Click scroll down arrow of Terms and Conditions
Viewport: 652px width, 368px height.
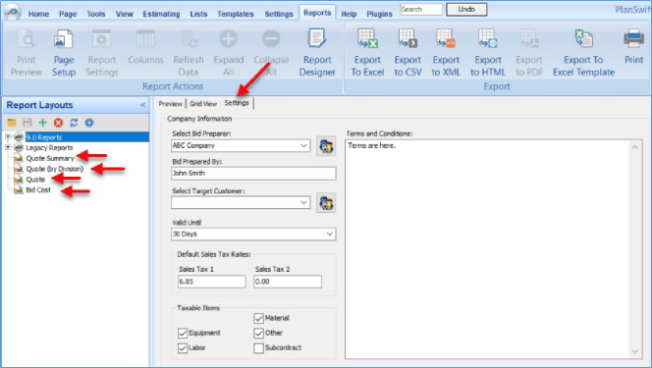tap(635, 351)
